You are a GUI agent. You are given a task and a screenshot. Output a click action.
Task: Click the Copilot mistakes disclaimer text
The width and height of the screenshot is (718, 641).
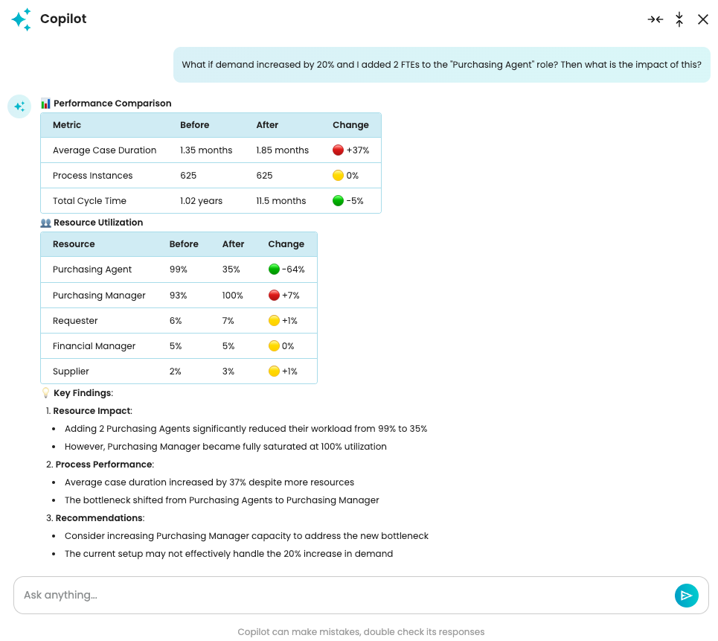click(361, 632)
